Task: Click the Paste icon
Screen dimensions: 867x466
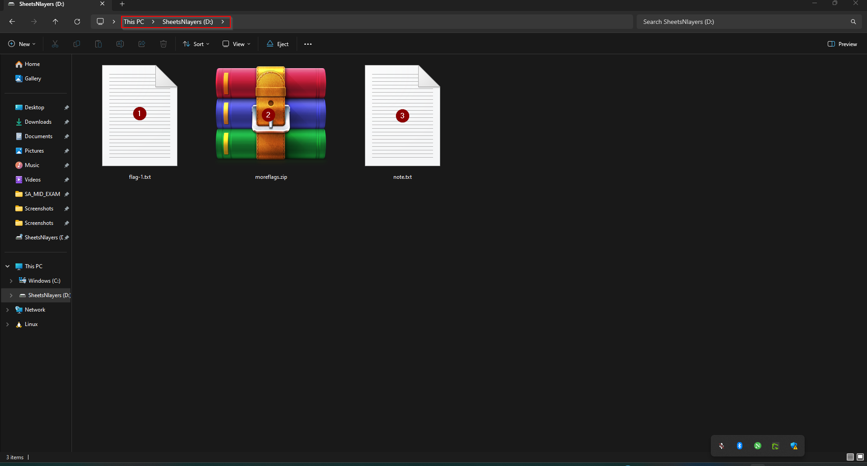Action: (x=98, y=44)
